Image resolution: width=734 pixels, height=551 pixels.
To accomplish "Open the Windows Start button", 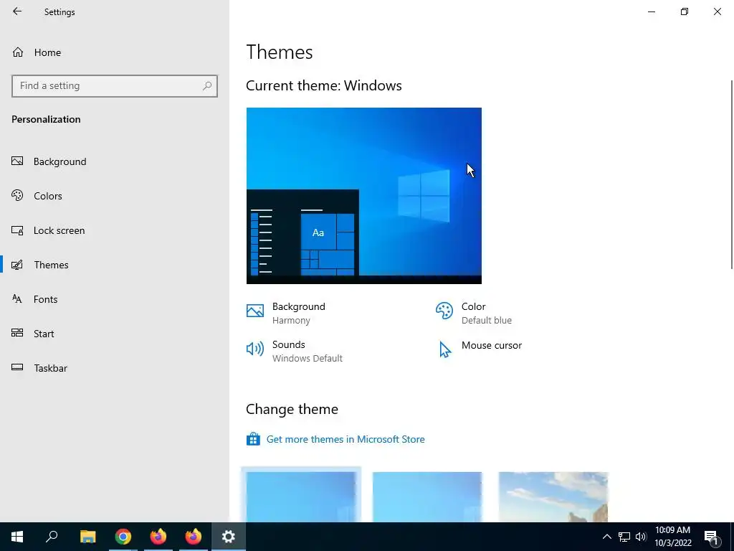I will point(17,537).
